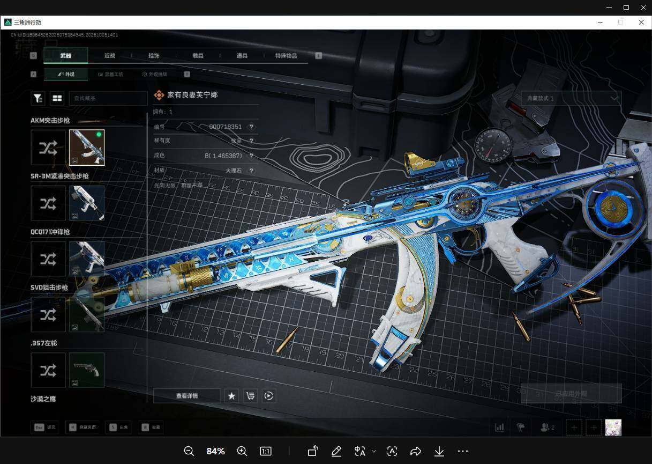Click the flag icon in bottom bar

(520, 428)
